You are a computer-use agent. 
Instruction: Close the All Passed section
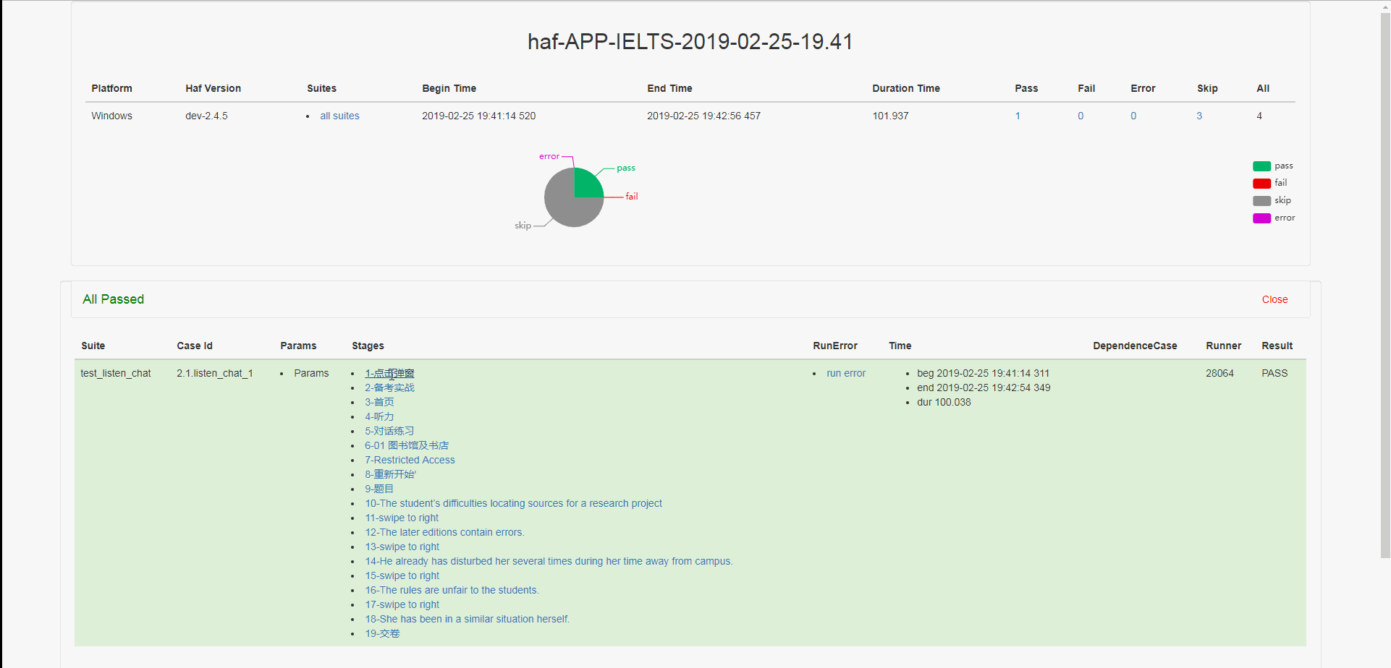click(x=1274, y=299)
